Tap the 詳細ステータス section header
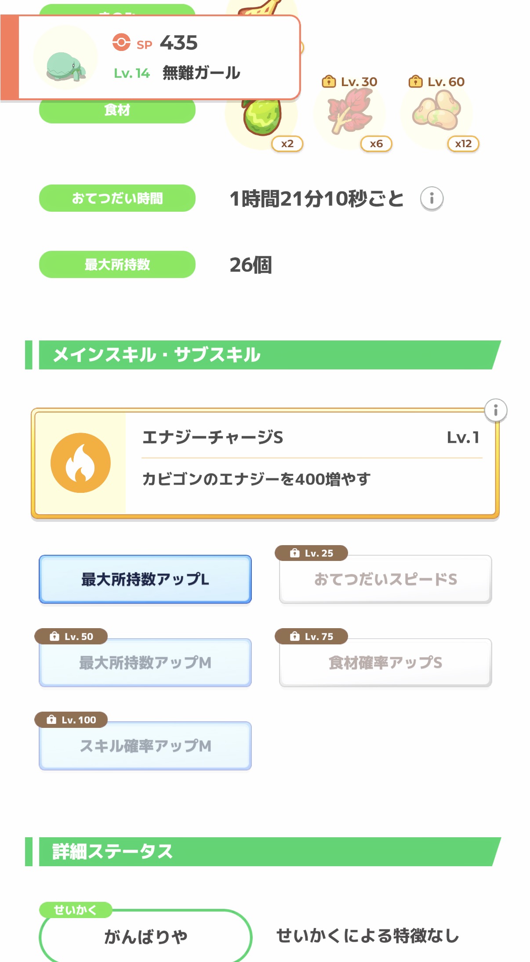The image size is (530, 962). point(264,851)
